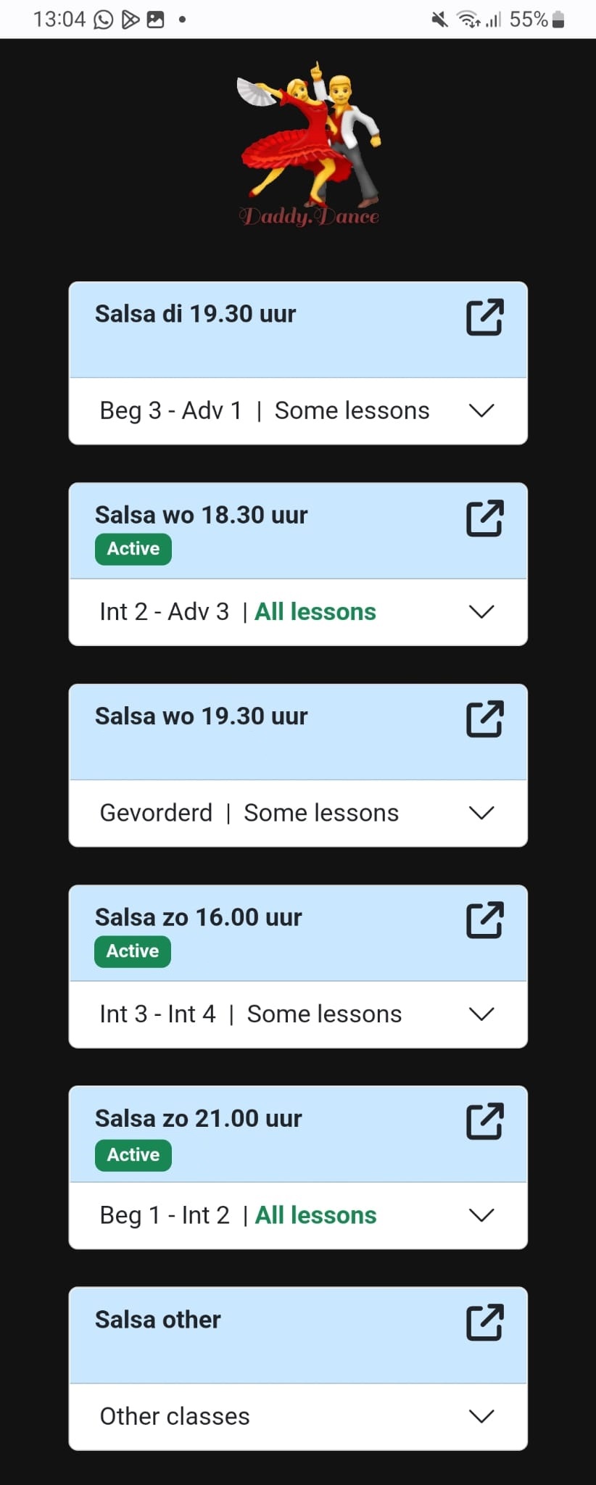The width and height of the screenshot is (596, 1485).
Task: Expand the Int 2 - Adv 3 chevron
Action: pos(481,611)
